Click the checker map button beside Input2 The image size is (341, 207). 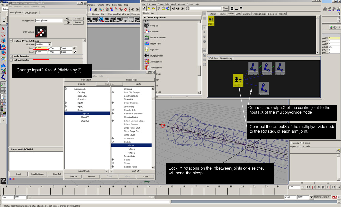[75, 52]
